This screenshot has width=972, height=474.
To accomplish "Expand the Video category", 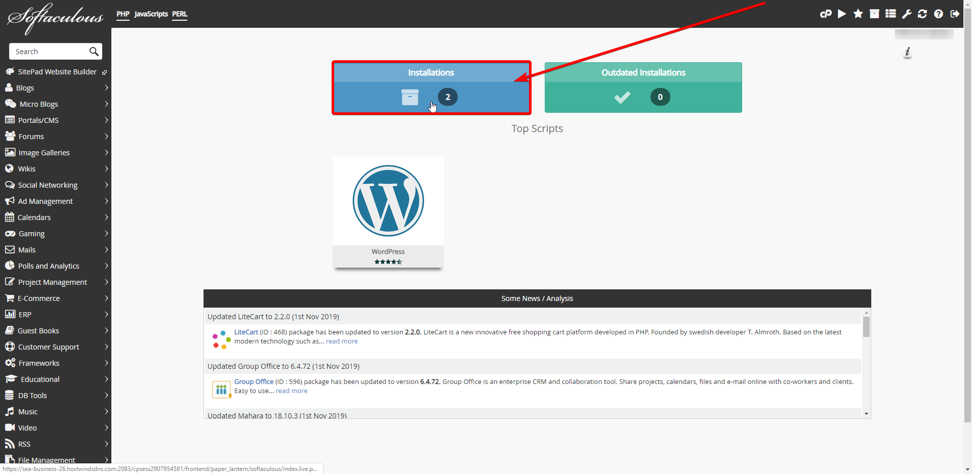I will point(106,427).
